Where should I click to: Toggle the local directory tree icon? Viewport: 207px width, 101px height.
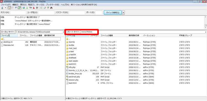coord(13,8)
